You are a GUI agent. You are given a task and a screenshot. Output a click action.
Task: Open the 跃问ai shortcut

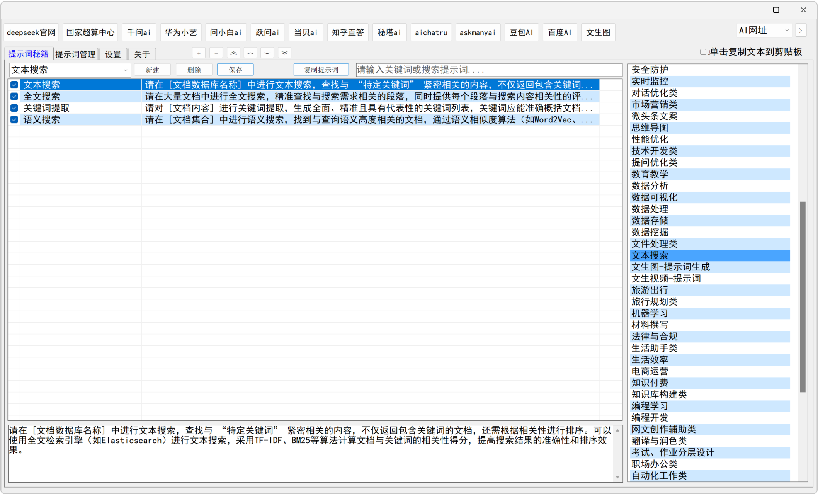pos(268,32)
